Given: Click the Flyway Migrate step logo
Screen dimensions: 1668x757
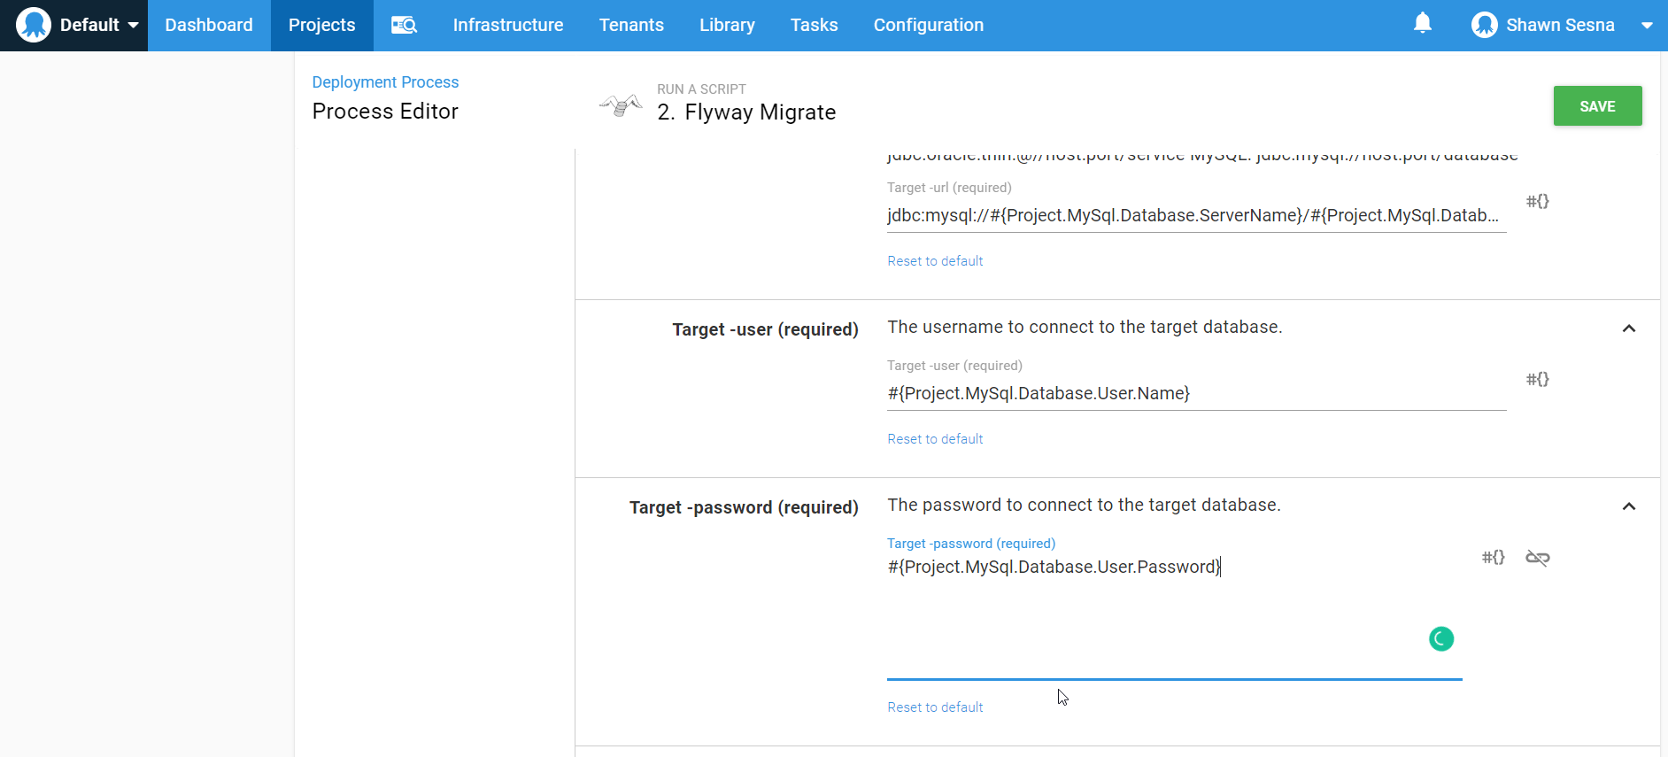Looking at the screenshot, I should click(x=622, y=105).
